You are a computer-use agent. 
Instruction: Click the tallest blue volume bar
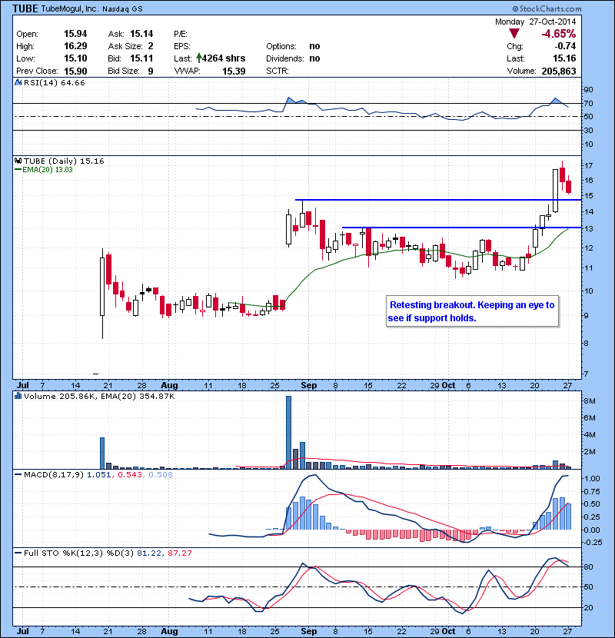289,431
